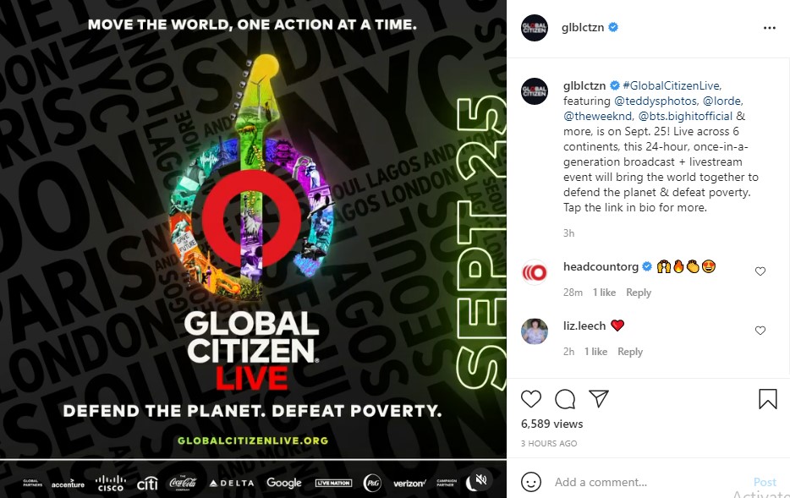Unmute the video sound icon

coord(480,479)
